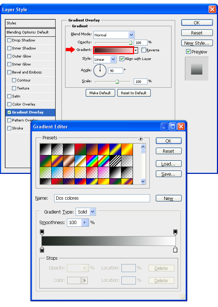Click the Angle dial control
Screen dimensions: 218x307
(x=100, y=71)
